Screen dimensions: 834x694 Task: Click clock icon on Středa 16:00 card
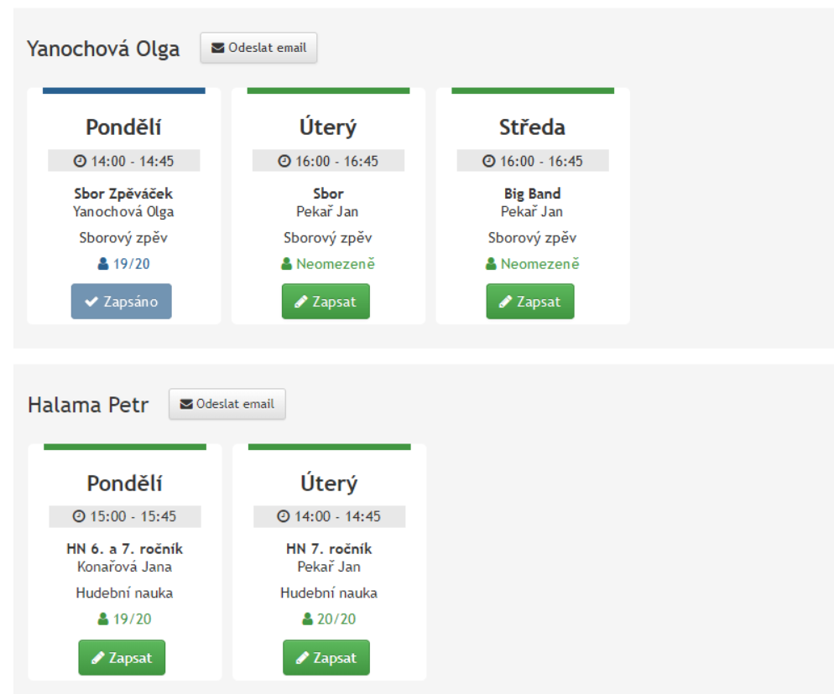click(489, 161)
